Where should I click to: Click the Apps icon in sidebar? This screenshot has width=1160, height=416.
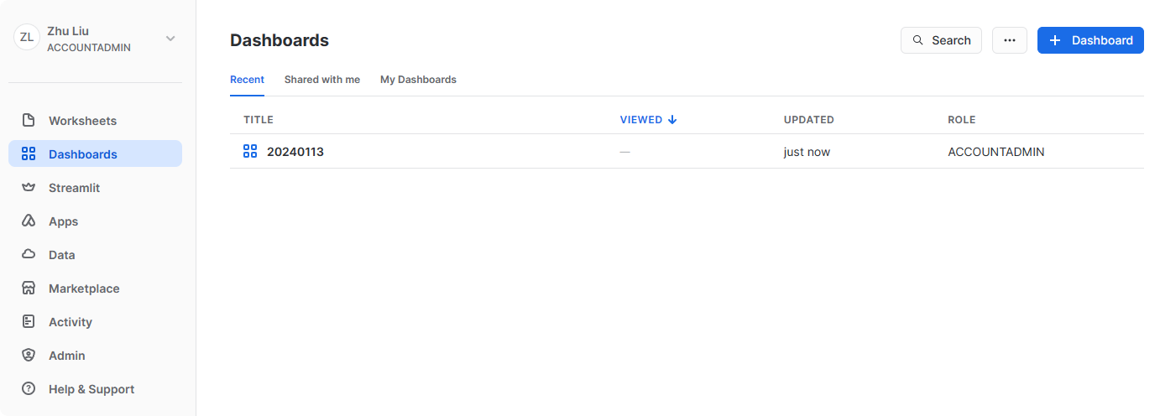pos(29,221)
